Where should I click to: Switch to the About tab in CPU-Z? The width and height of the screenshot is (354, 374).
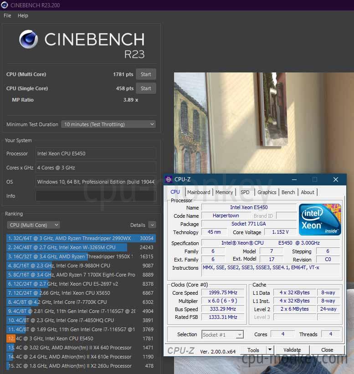tap(308, 192)
